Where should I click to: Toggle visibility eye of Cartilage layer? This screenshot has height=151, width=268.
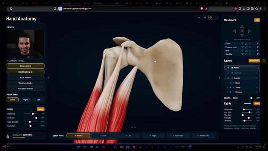(228, 73)
